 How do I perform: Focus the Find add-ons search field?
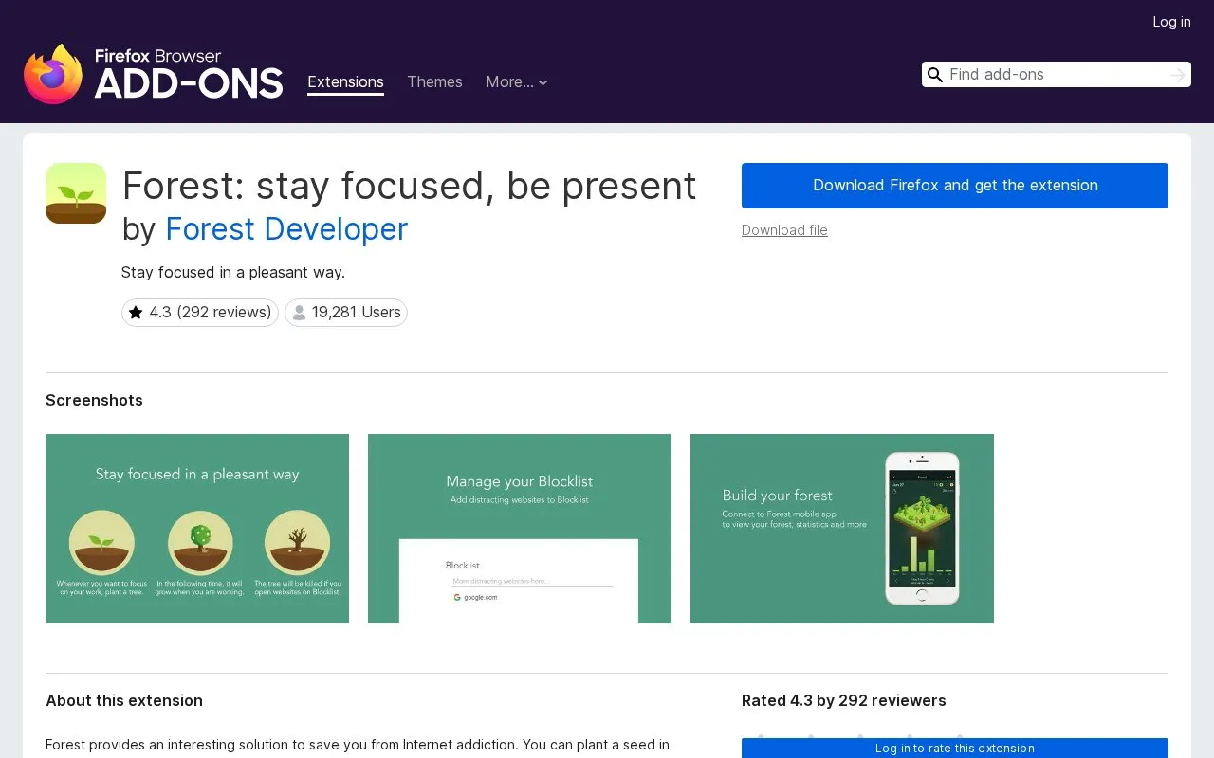pos(1057,75)
